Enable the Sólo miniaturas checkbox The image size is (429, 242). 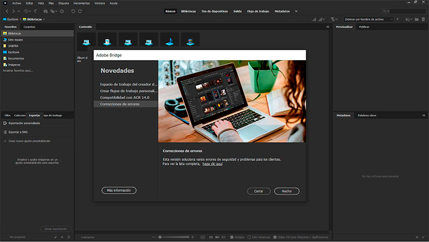point(249,237)
